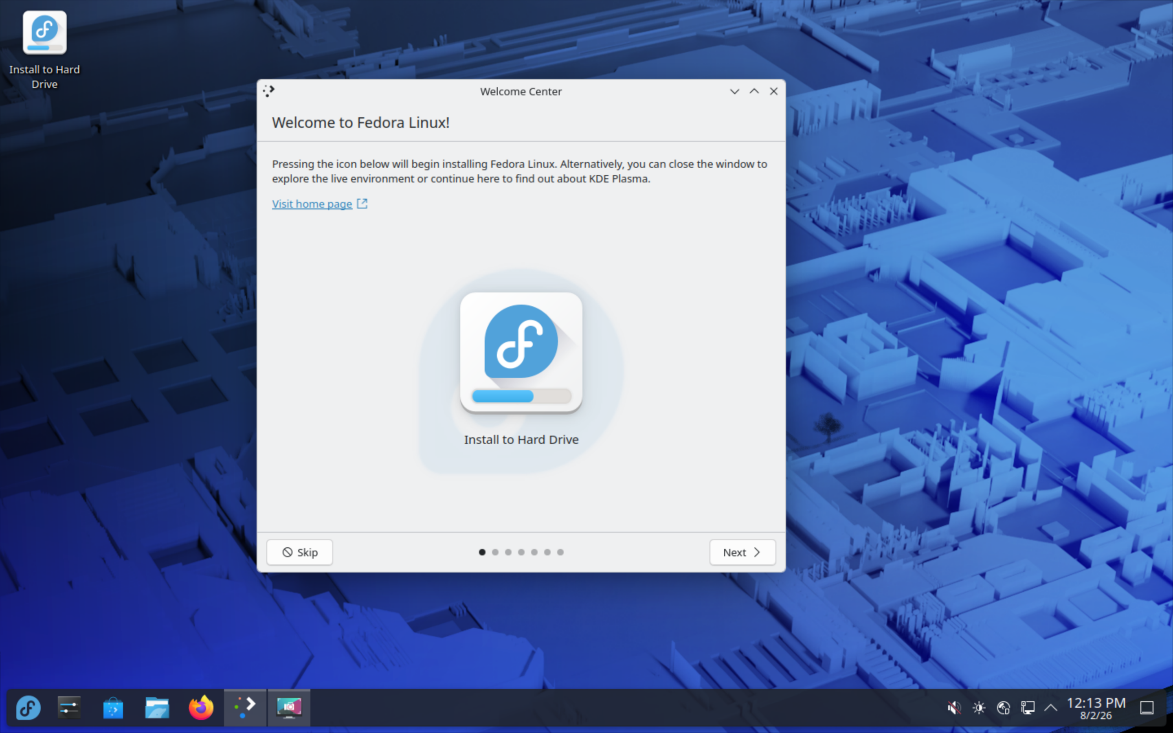Image resolution: width=1173 pixels, height=733 pixels.
Task: Click the Welcome Center window title text
Action: click(521, 92)
